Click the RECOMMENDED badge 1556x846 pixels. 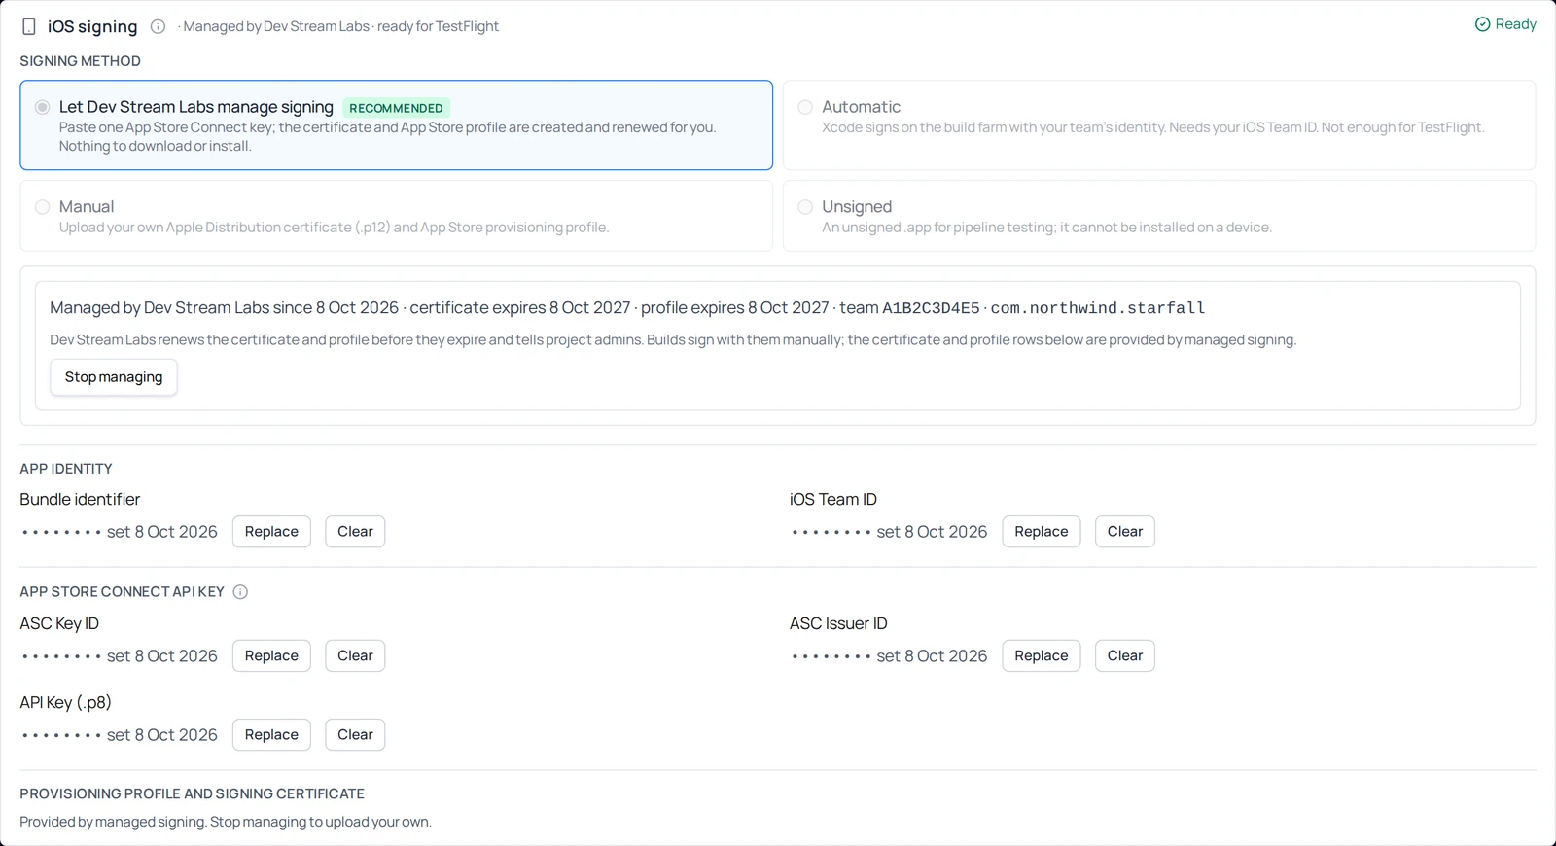point(396,108)
